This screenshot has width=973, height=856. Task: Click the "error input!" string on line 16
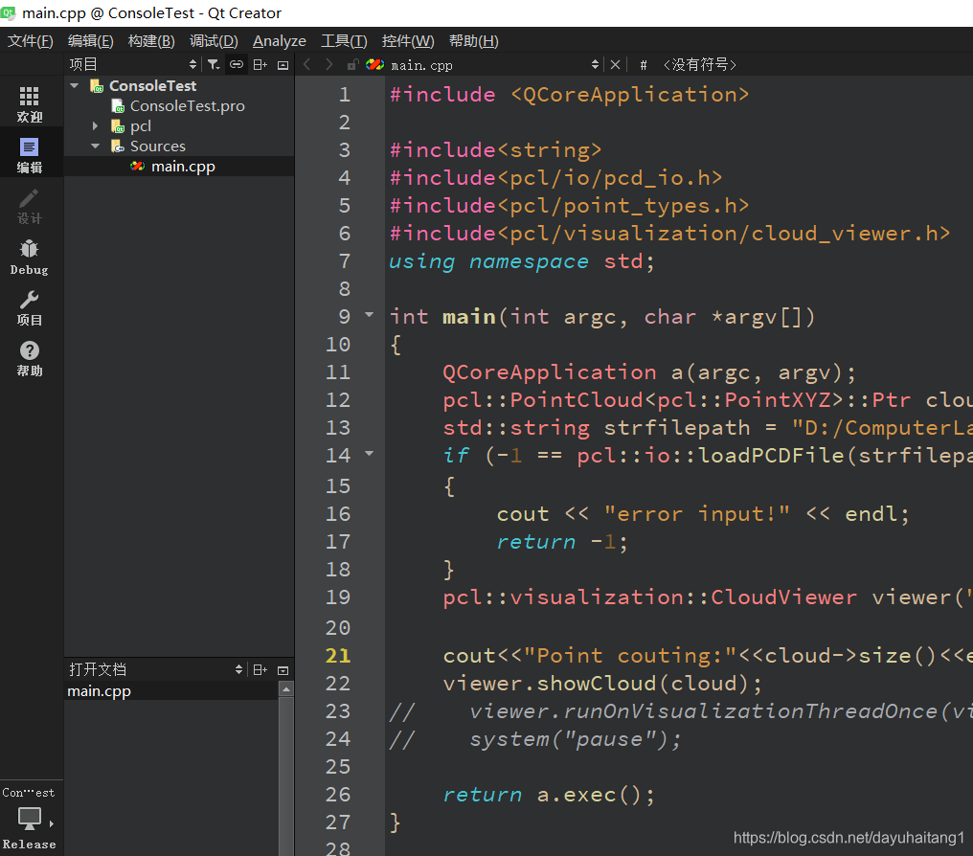697,513
